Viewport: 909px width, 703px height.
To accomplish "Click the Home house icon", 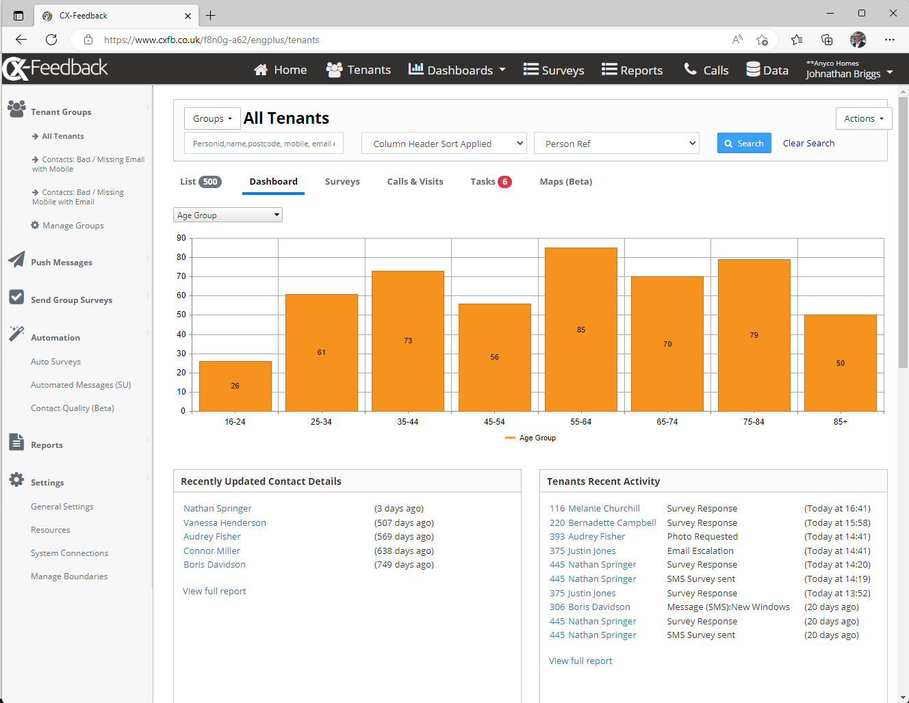I will coord(261,70).
